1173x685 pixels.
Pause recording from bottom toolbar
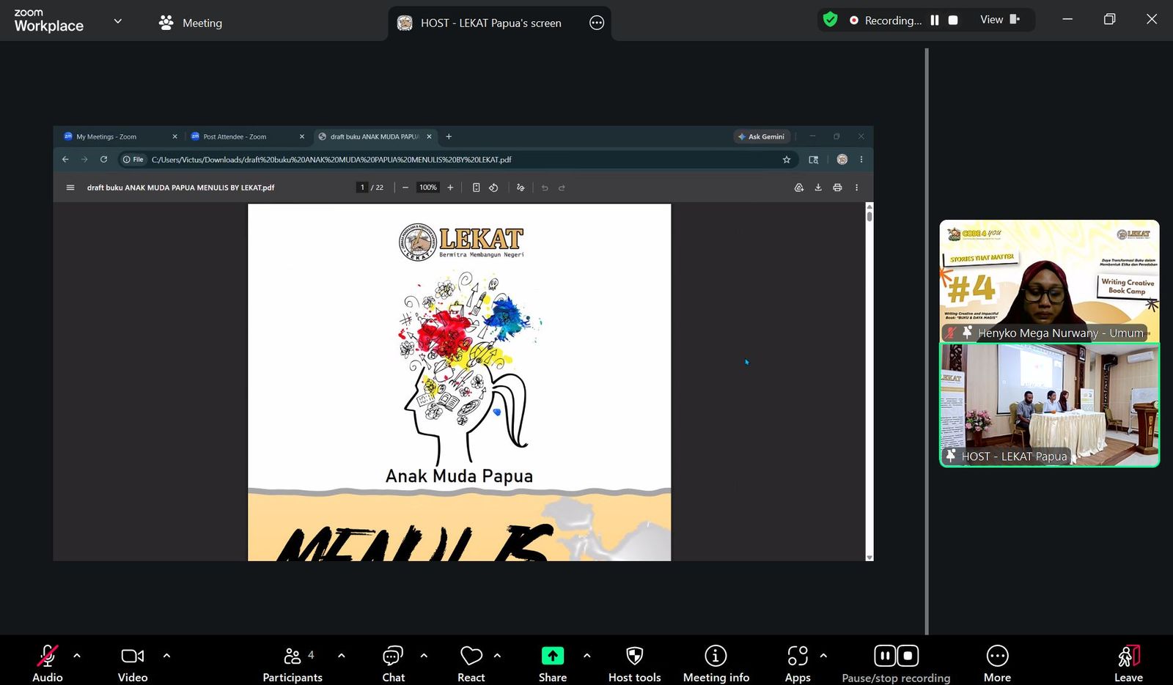pyautogui.click(x=885, y=656)
